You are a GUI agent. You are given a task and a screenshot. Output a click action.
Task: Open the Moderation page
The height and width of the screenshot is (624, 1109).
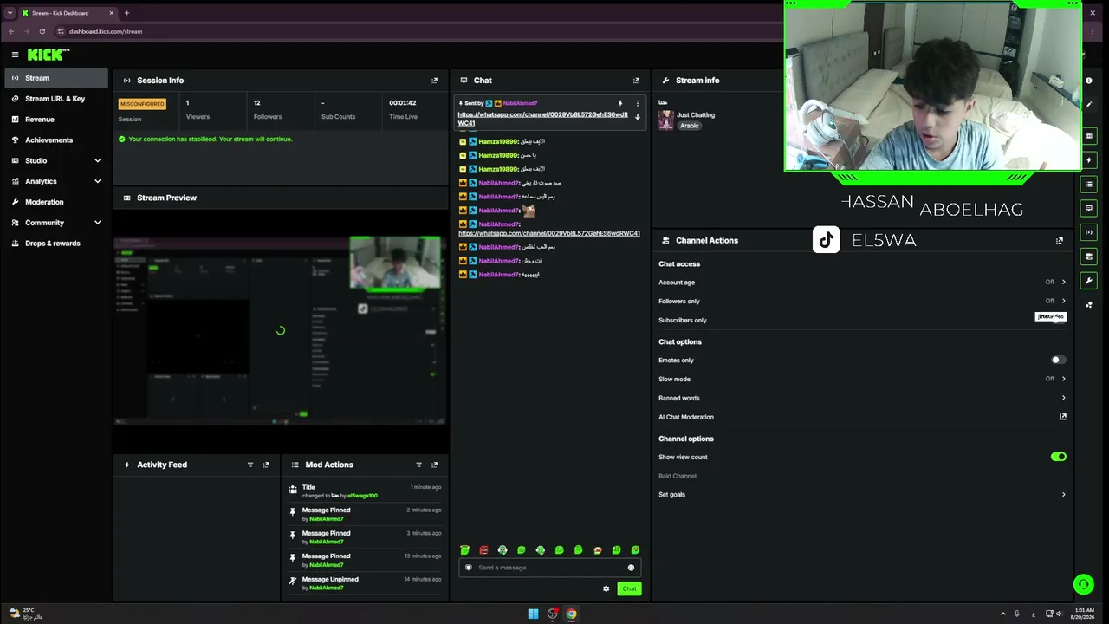[56, 202]
